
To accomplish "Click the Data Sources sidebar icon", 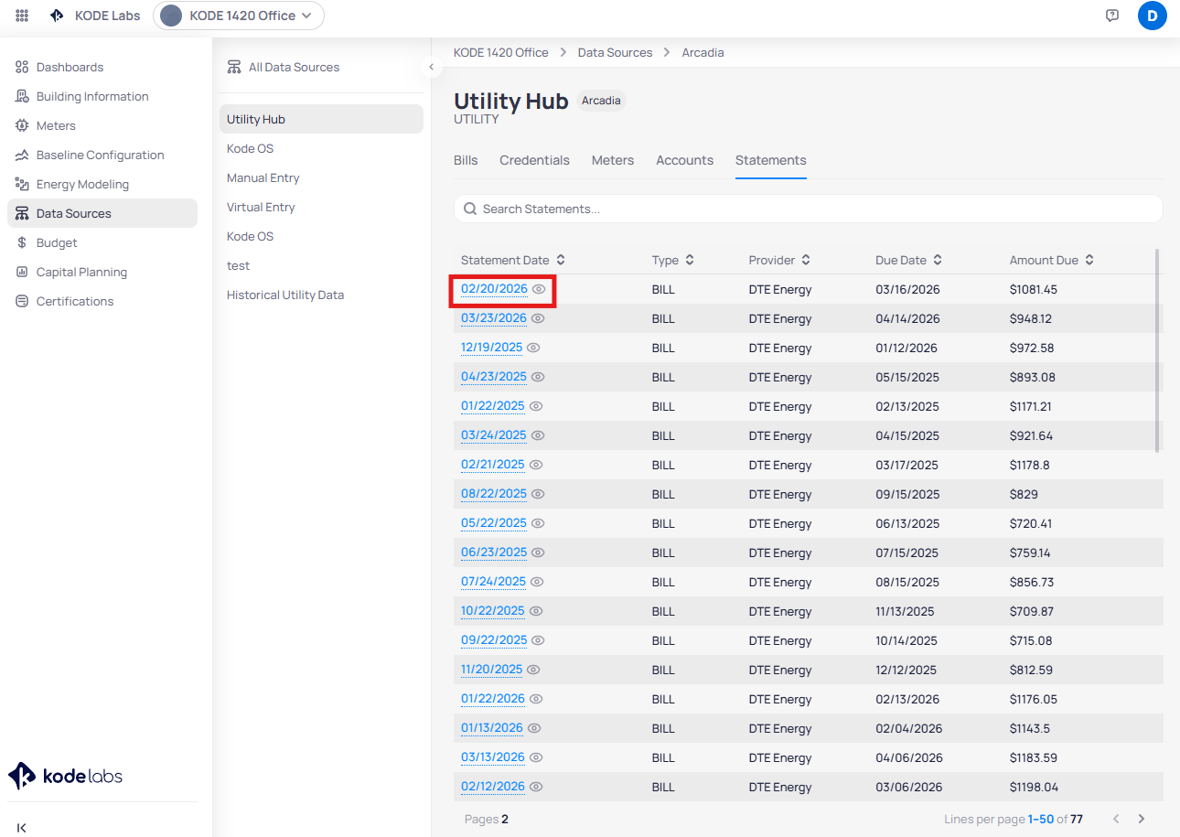I will coord(22,213).
